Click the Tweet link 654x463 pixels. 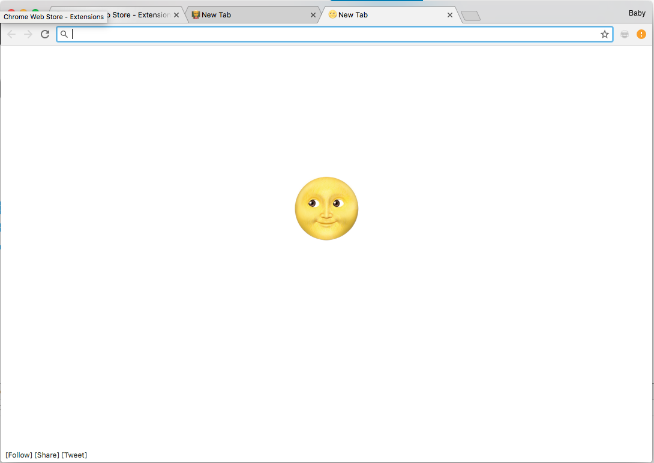click(x=74, y=455)
